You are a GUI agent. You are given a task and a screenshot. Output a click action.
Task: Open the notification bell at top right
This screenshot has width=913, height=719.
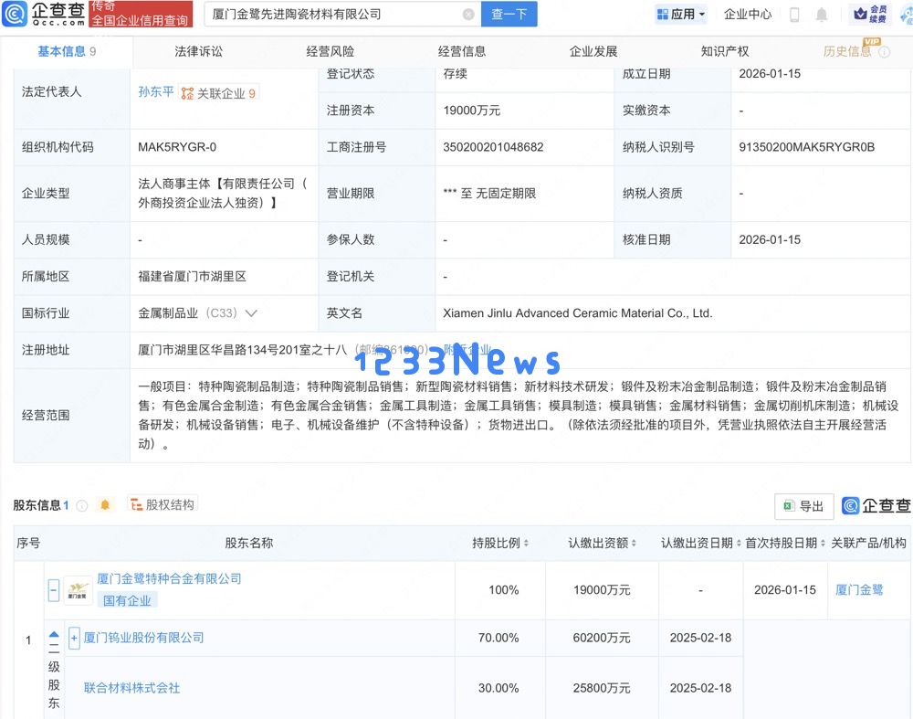point(822,15)
